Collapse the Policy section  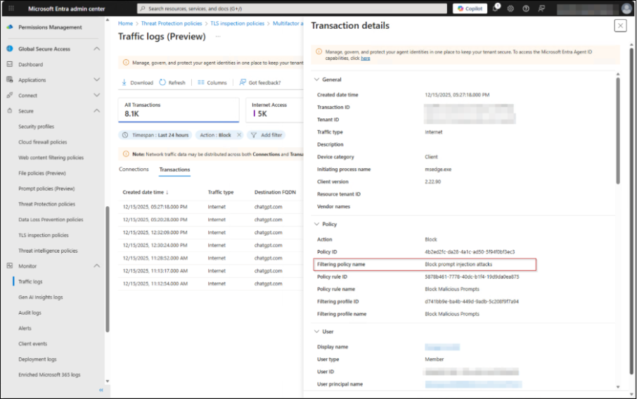click(x=317, y=224)
